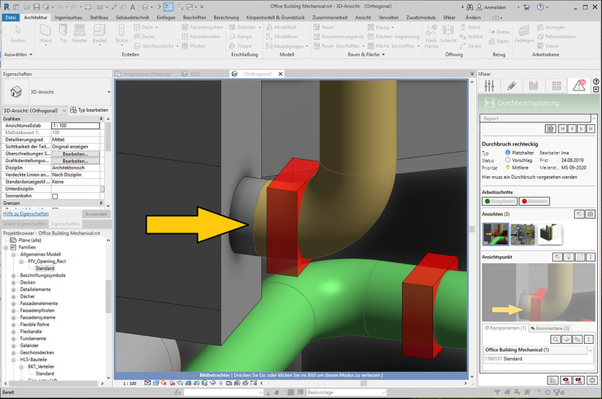The width and height of the screenshot is (602, 399).
Task: Jump to the last report entry
Action: 591,129
